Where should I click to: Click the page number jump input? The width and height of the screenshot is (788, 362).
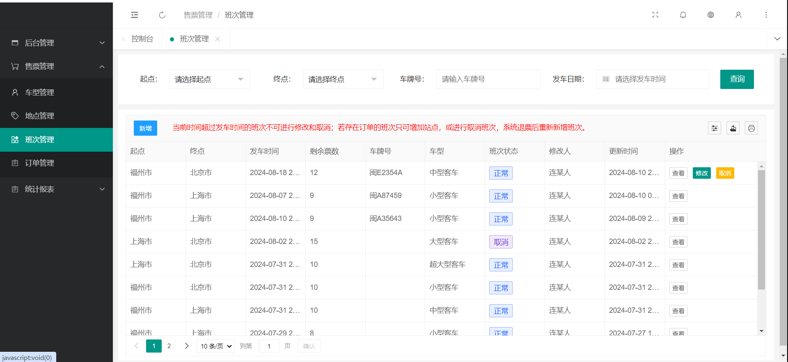coord(269,346)
